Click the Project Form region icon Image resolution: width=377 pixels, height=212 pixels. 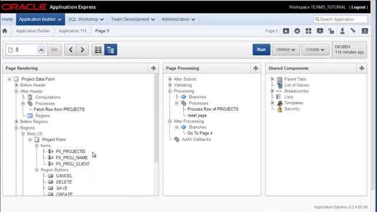[37, 140]
